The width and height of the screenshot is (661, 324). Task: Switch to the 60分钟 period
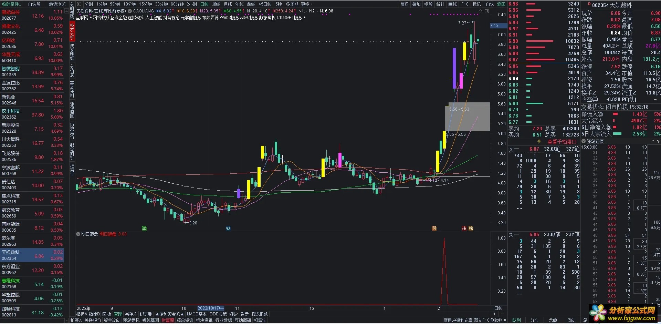pyautogui.click(x=177, y=4)
